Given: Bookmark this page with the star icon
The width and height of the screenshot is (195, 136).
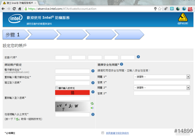Looking at the screenshot, I should tap(160, 9).
